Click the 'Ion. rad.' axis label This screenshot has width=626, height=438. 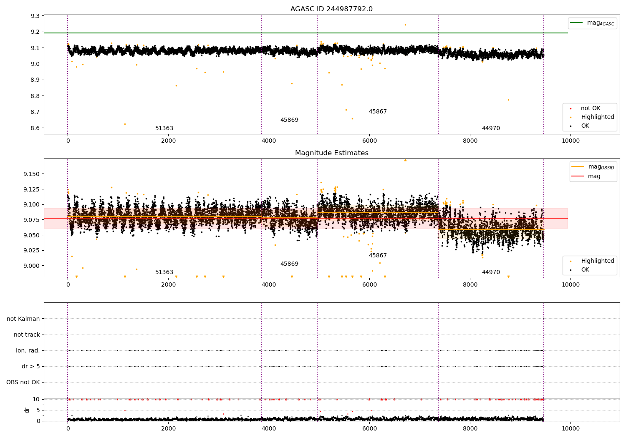click(x=28, y=350)
